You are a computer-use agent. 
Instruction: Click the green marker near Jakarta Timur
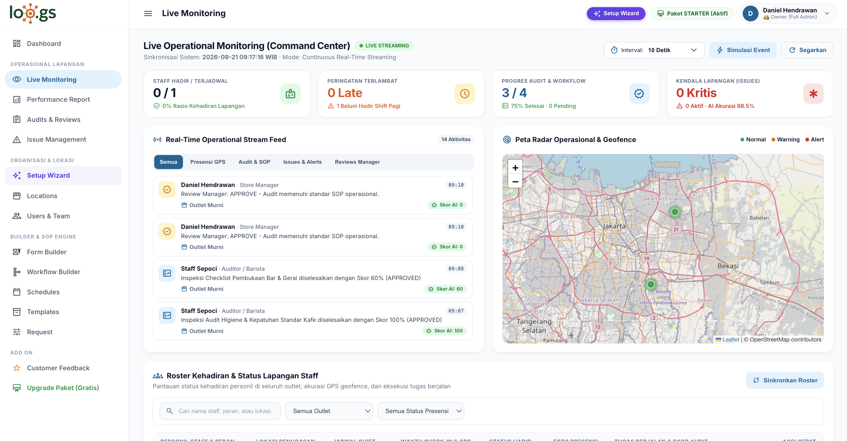(650, 284)
